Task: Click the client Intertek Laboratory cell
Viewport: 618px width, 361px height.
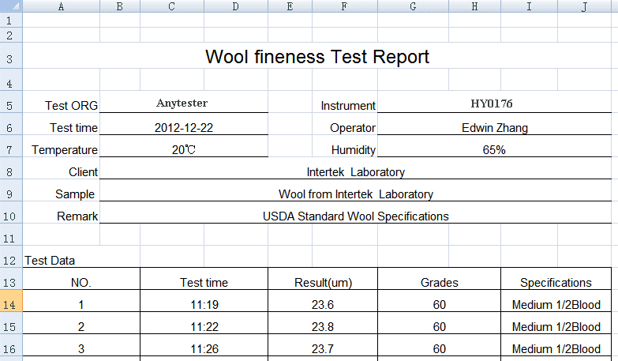Action: (x=355, y=172)
